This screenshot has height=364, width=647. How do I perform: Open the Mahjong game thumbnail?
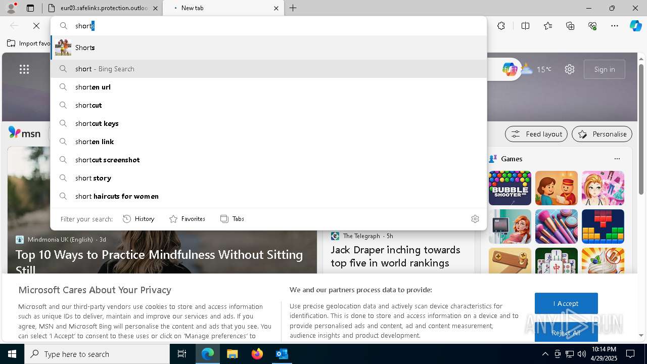557,260
